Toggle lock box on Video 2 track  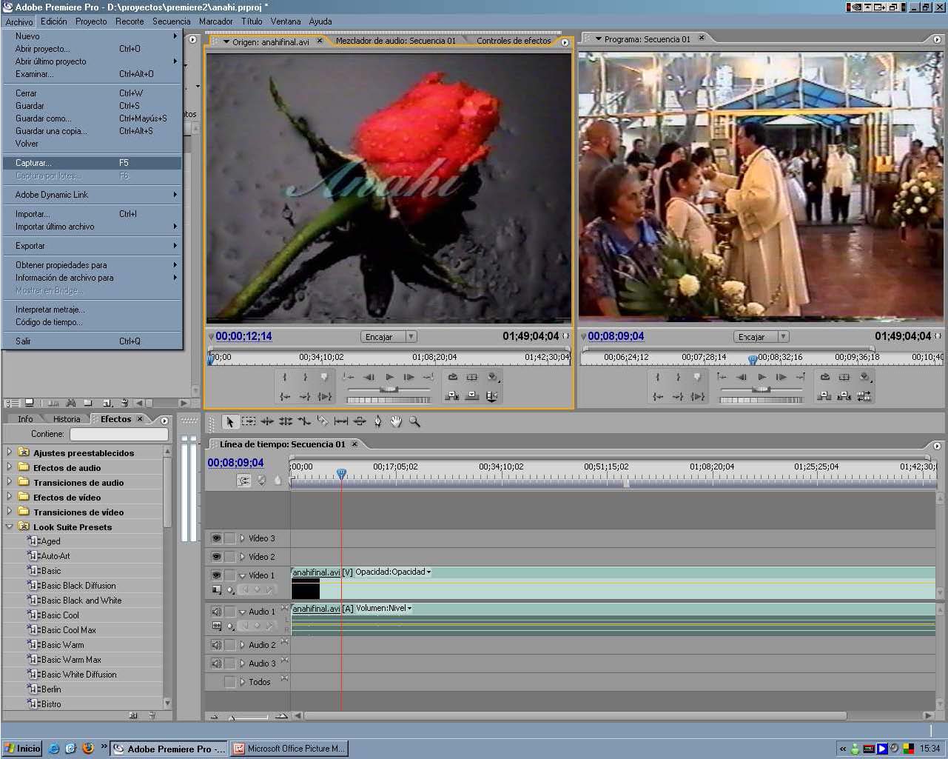[x=230, y=557]
